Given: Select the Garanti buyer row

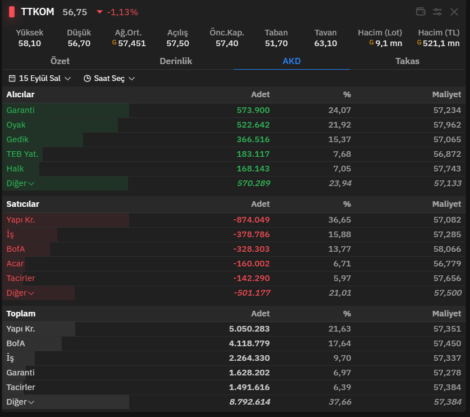Looking at the screenshot, I should 234,110.
